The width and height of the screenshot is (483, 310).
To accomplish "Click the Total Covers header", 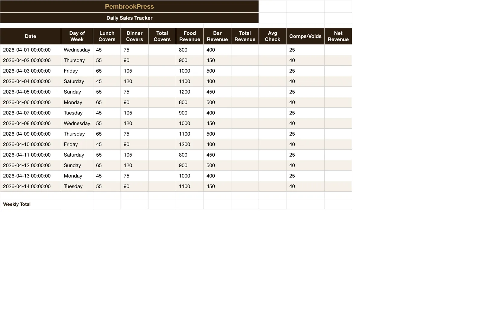I will click(x=162, y=36).
